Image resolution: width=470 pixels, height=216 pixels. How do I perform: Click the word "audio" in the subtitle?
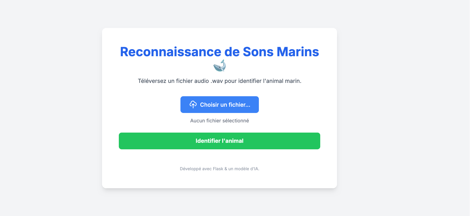coord(201,81)
